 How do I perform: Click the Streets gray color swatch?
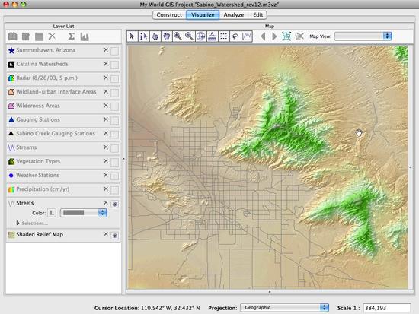(74, 213)
